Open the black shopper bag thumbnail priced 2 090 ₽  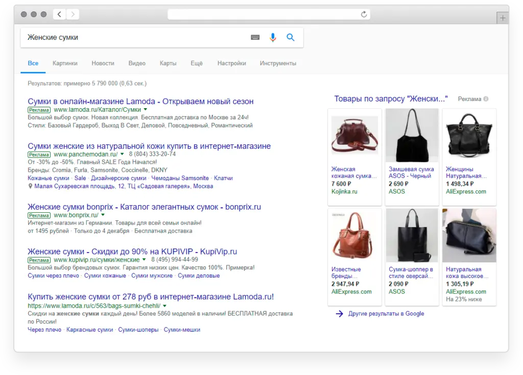click(412, 236)
